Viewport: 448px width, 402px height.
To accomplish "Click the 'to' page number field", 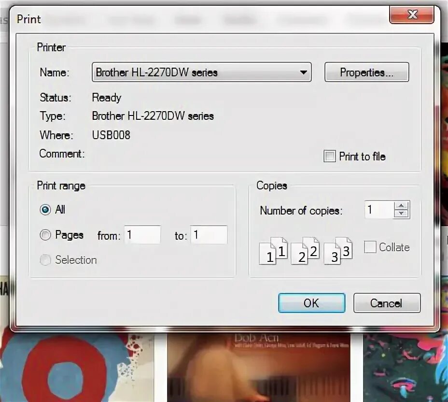I will 209,235.
